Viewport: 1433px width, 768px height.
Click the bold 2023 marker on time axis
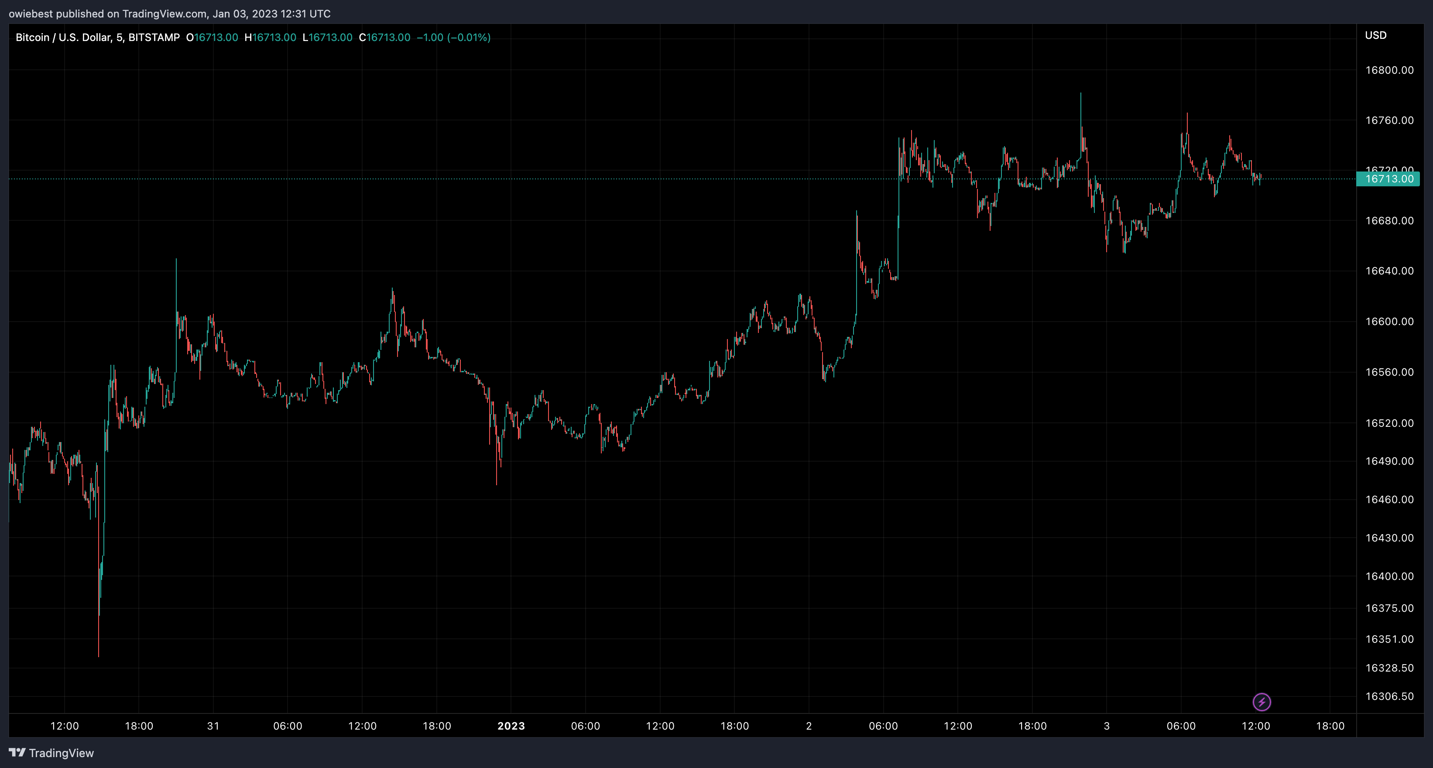click(511, 726)
